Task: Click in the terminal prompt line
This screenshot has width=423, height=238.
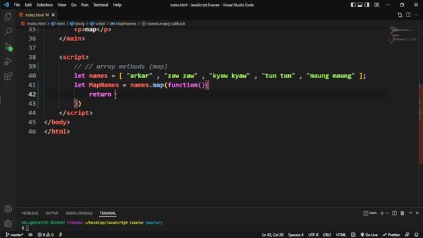Action: click(92, 228)
